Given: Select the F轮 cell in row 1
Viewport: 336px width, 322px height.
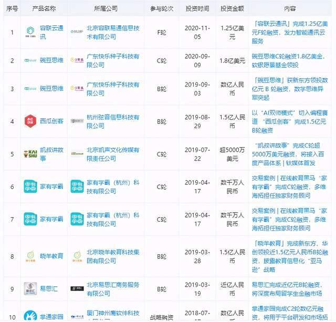Looking at the screenshot, I should pos(162,33).
